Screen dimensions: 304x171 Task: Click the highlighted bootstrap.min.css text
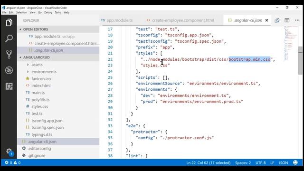(x=249, y=59)
